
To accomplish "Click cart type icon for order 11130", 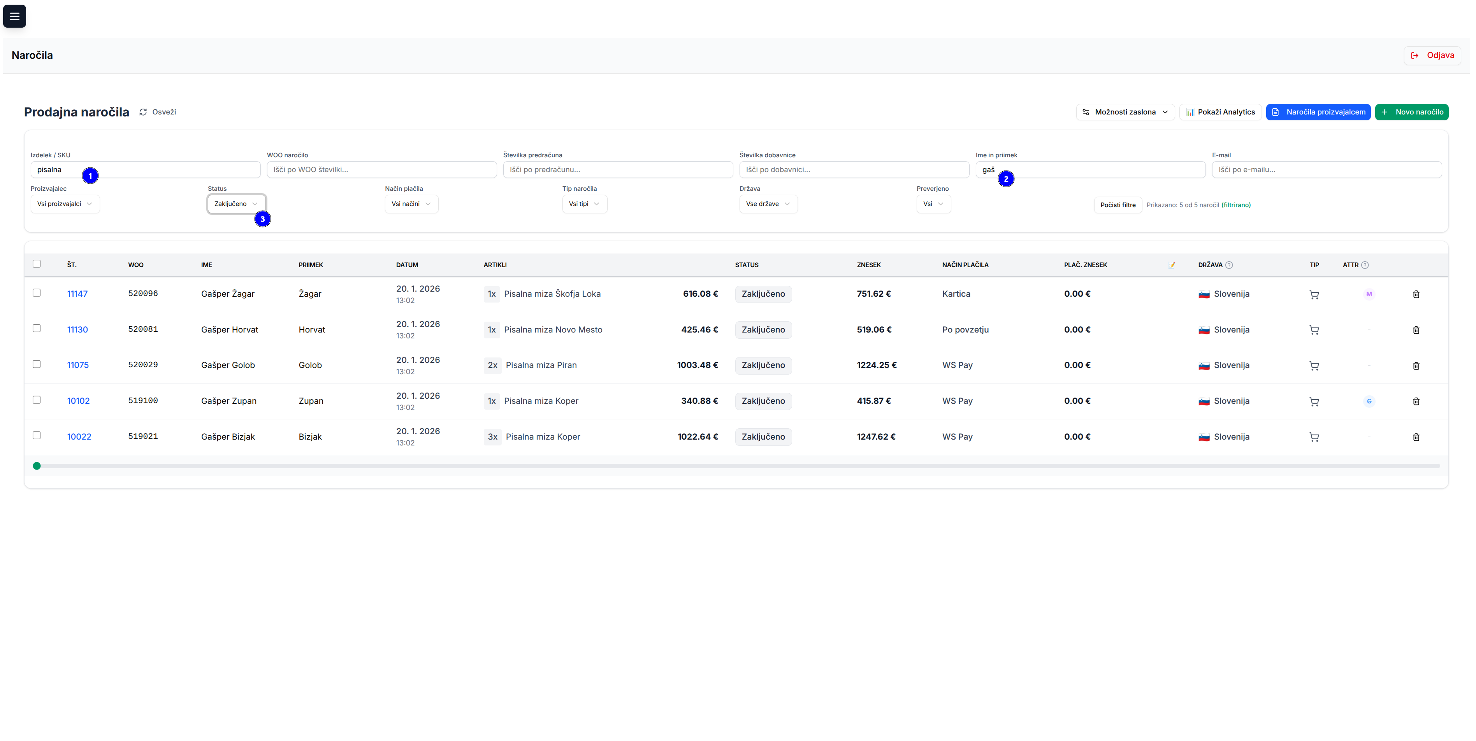I will coord(1314,330).
